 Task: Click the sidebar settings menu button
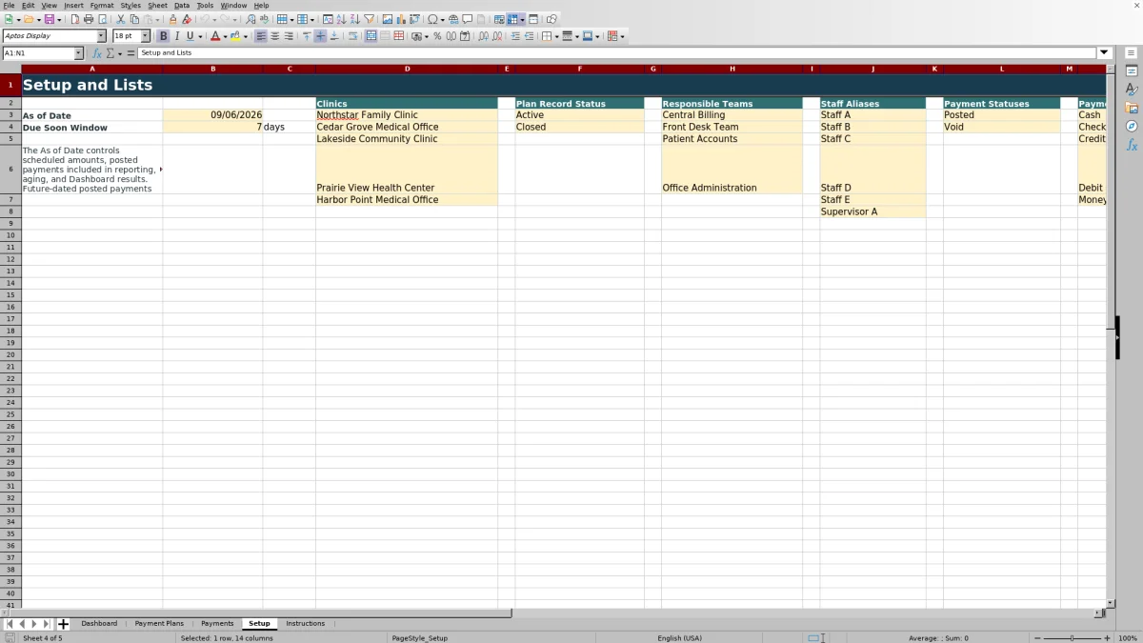point(1132,52)
